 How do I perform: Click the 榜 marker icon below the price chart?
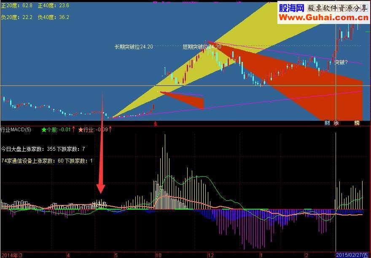pyautogui.click(x=357, y=123)
